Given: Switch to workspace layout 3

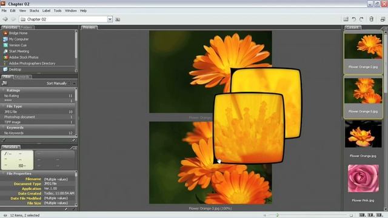Looking at the screenshot, I should pos(379,215).
